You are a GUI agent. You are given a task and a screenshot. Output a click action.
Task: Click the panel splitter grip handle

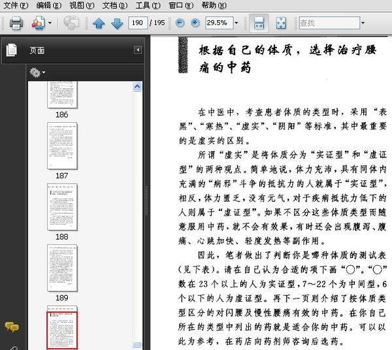click(x=147, y=200)
